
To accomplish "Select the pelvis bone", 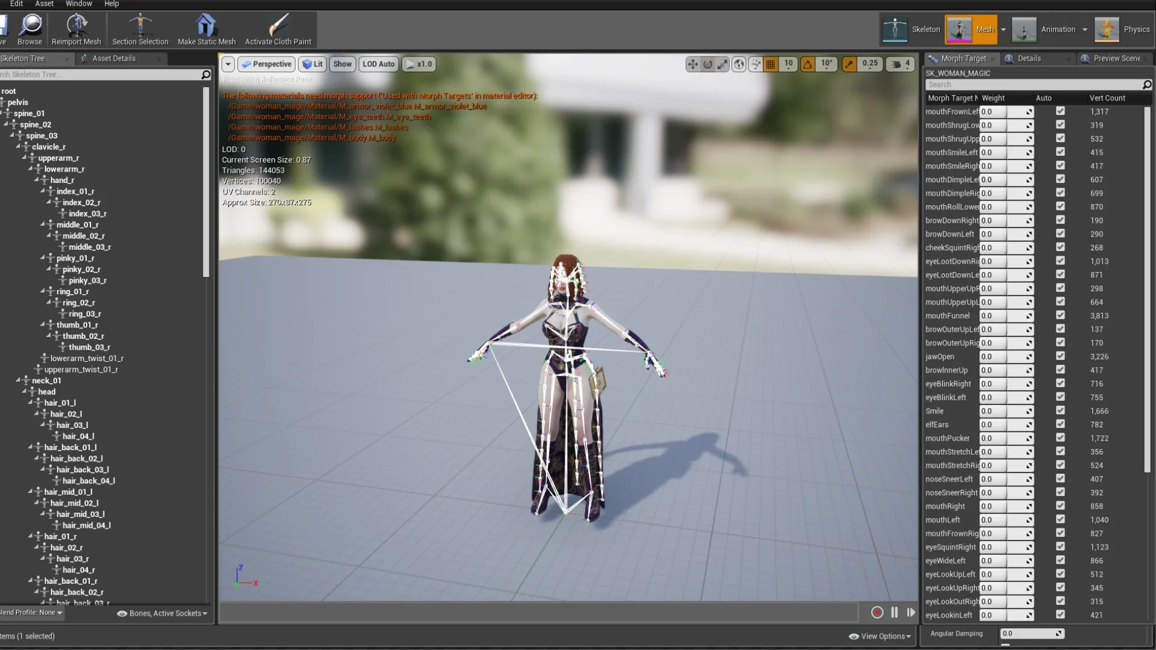I will (17, 102).
